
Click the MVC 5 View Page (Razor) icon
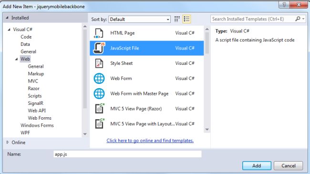coord(100,109)
